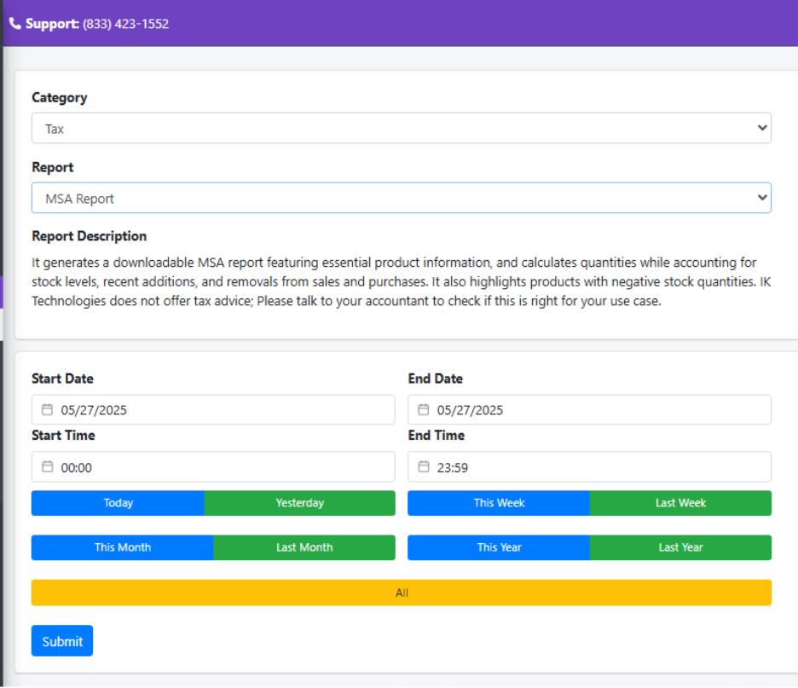Click the End Time 23:59 field
Image resolution: width=798 pixels, height=688 pixels.
tap(597, 467)
